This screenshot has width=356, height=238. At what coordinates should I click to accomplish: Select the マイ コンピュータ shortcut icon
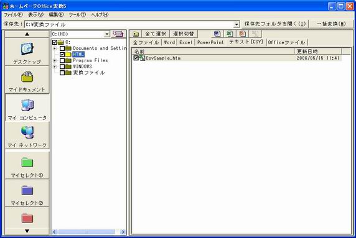[x=27, y=105]
